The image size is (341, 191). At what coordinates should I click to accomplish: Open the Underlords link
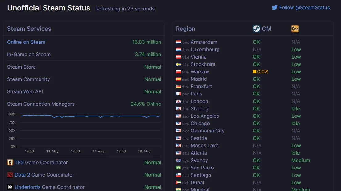click(27, 187)
